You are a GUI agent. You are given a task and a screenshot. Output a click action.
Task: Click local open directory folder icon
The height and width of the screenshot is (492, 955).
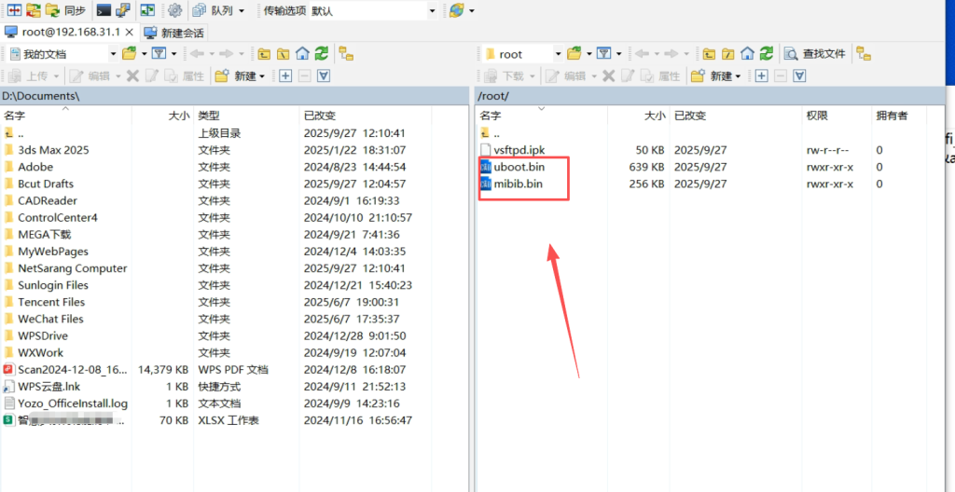pos(129,54)
